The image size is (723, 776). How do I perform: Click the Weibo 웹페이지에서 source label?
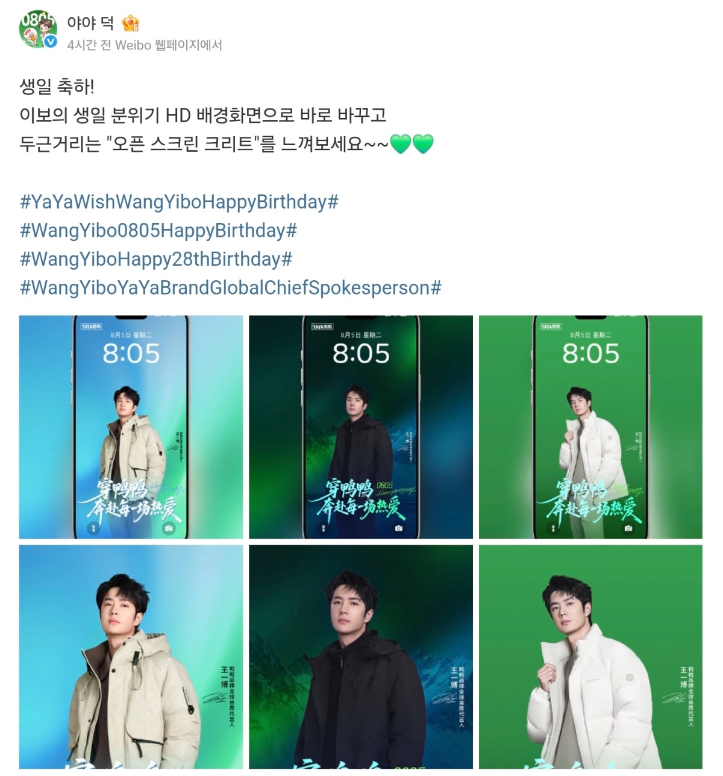(169, 45)
